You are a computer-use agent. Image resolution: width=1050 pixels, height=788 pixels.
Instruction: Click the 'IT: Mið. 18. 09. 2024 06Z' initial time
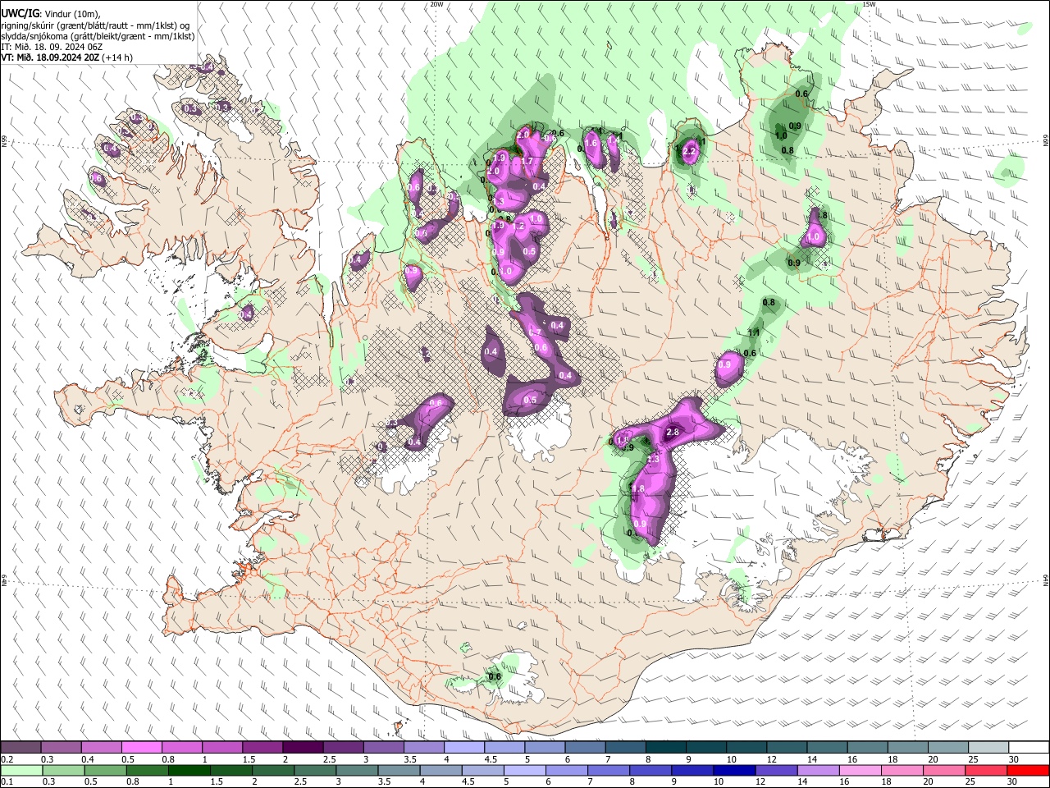click(x=52, y=47)
